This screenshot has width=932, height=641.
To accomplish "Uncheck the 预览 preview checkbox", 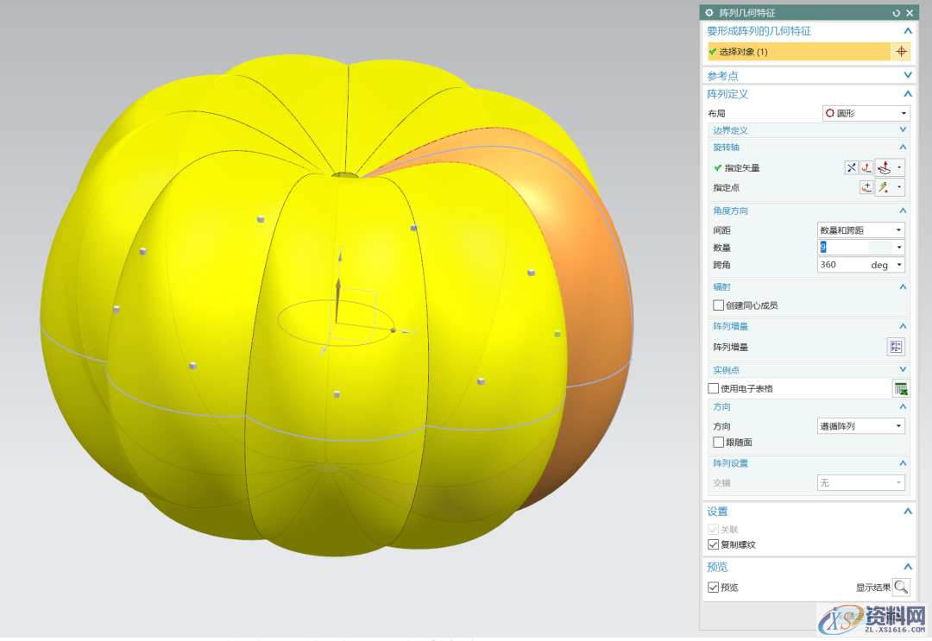I will [713, 588].
